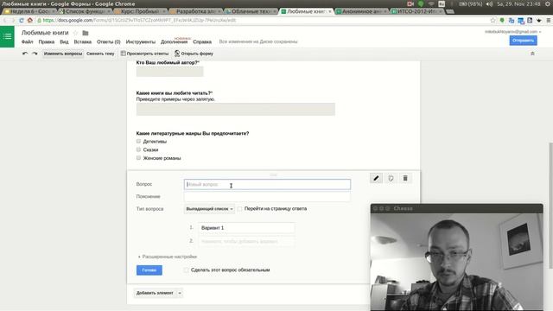The image size is (553, 311).
Task: Open the Дополнения menu
Action: click(175, 41)
